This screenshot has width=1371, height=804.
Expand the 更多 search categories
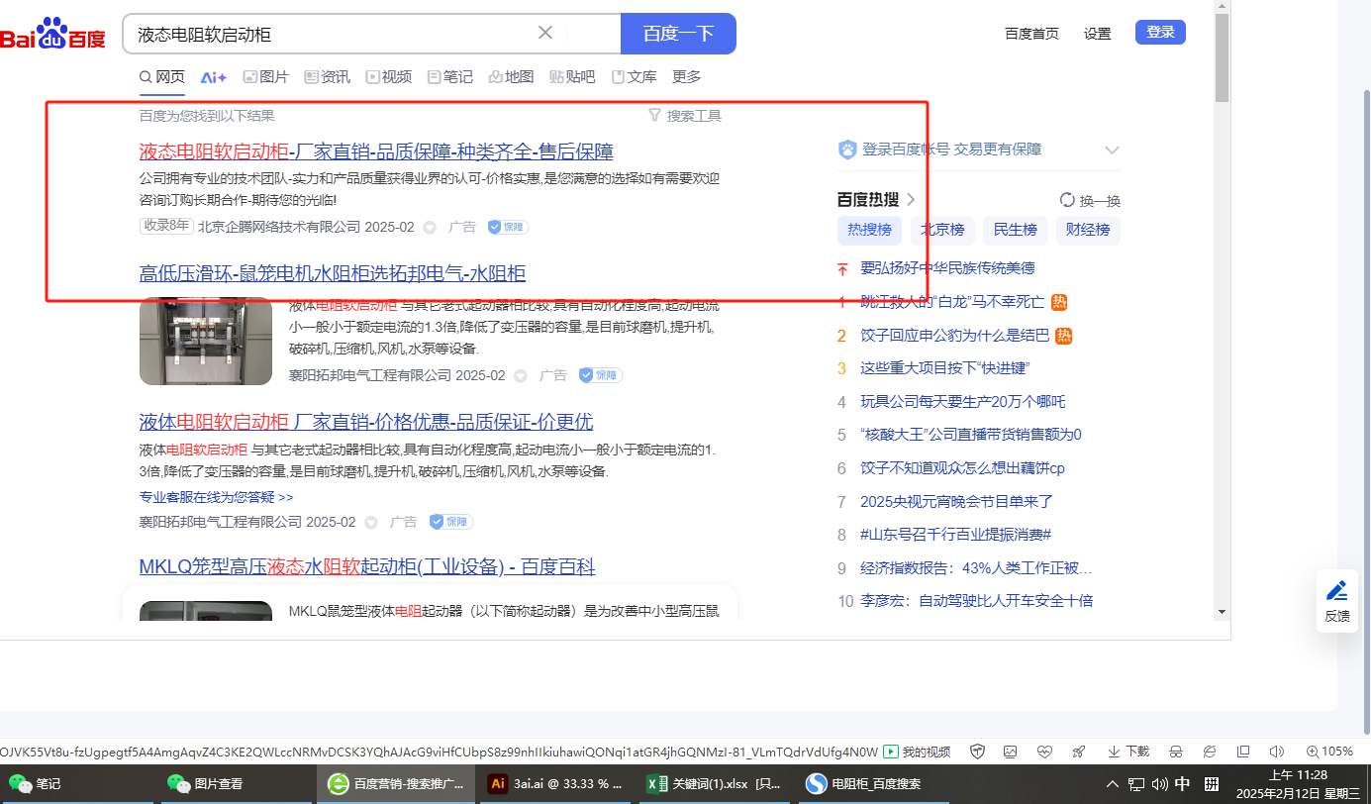tap(686, 77)
